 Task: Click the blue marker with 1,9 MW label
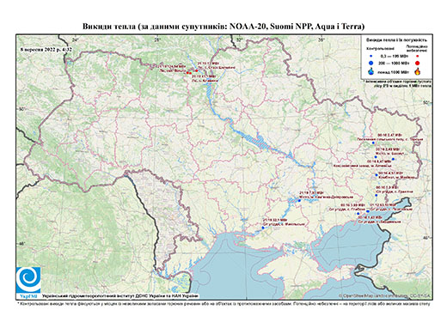coord(377,195)
